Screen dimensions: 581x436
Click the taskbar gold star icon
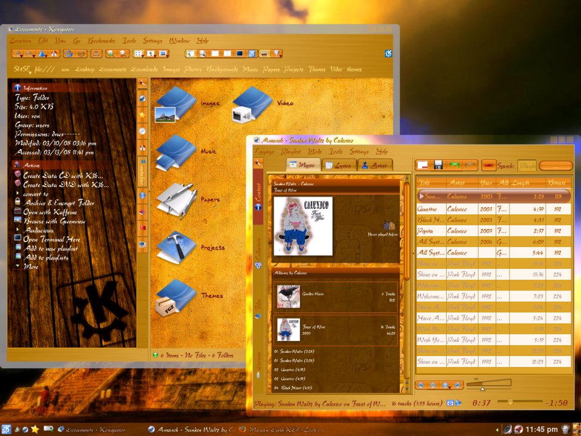click(x=35, y=429)
